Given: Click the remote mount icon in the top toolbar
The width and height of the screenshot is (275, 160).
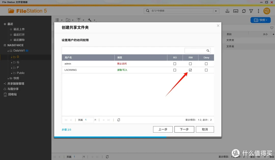Looking at the screenshot, I should click(x=236, y=11).
